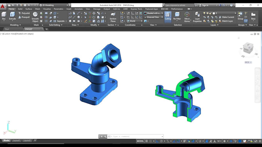Click the Move Gizmo icon
Screen dimensions: 262x147
187,17
